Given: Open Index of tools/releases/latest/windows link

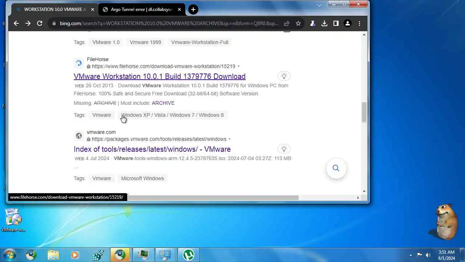Looking at the screenshot, I should tap(152, 149).
